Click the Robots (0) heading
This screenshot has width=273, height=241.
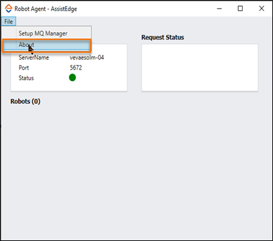pos(25,101)
